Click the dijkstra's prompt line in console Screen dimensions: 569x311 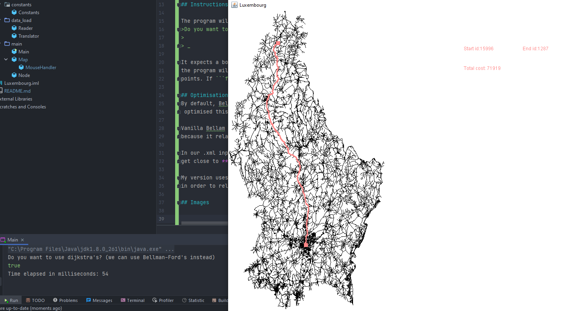click(x=112, y=258)
